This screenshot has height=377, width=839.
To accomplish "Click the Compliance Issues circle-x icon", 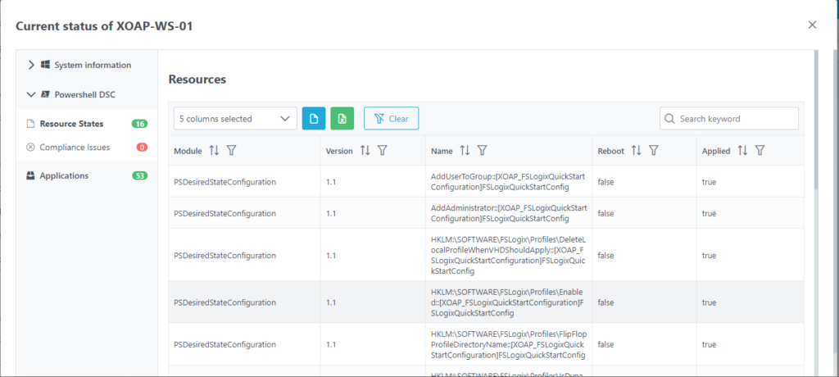I will click(x=30, y=148).
